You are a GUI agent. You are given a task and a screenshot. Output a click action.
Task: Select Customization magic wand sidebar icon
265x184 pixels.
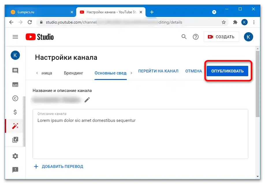[x=15, y=126]
